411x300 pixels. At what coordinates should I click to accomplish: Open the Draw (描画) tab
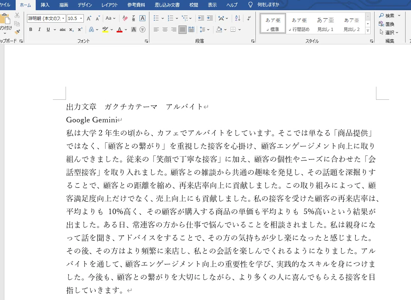coord(64,5)
